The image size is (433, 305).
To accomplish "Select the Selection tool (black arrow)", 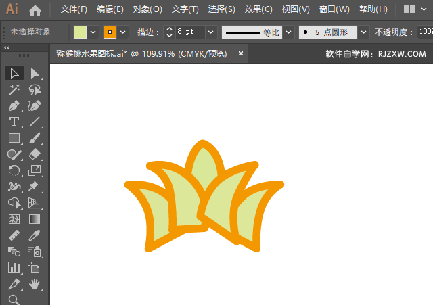I will click(14, 74).
